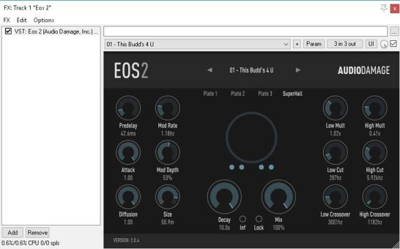
Task: Click the High Crossover value '1182hz'
Action: 375,222
